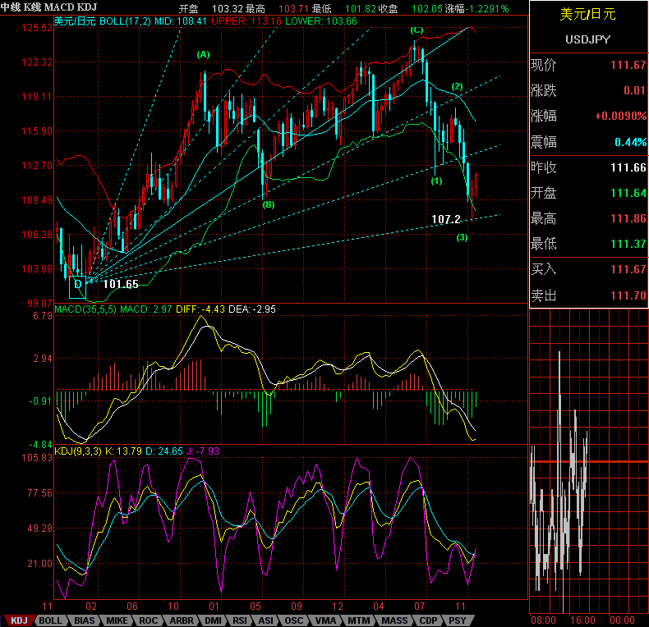Switch to the CDP indicator tab
Screen dimensions: 649x627
428,620
